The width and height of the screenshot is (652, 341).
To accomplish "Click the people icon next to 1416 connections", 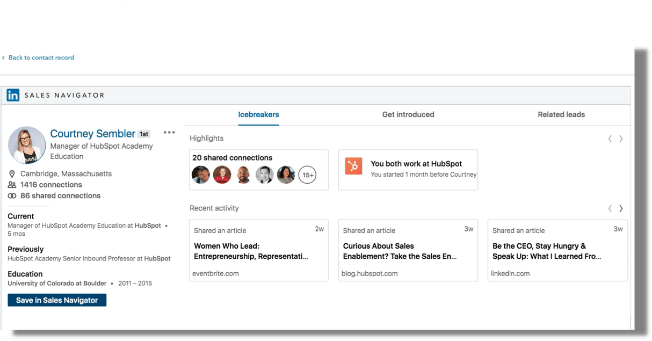I will (x=12, y=184).
